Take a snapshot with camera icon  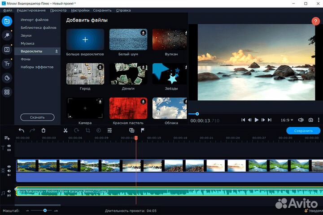310,120
